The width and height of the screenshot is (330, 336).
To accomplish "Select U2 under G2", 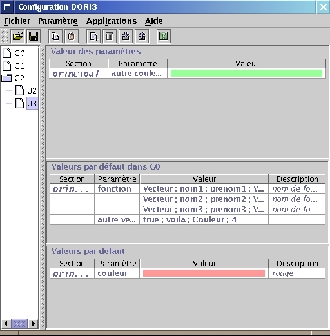I will click(x=32, y=91).
